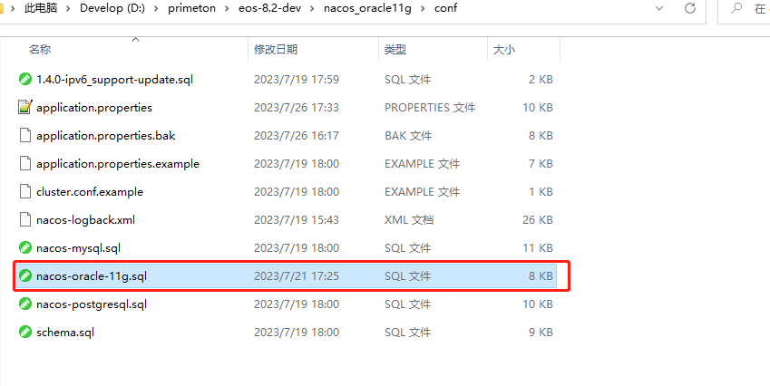The image size is (770, 386).
Task: Open the address bar history dropdown
Action: pyautogui.click(x=659, y=9)
